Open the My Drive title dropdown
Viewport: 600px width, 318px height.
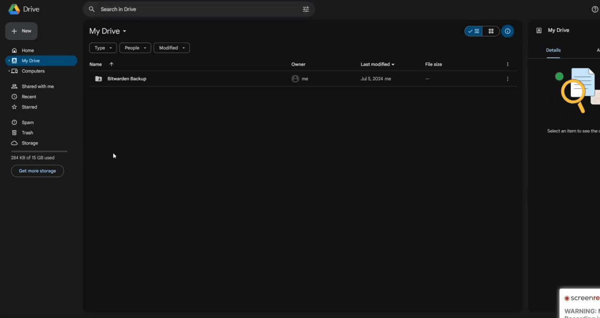click(x=108, y=31)
